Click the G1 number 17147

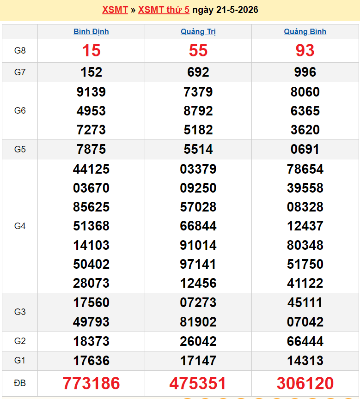198,361
